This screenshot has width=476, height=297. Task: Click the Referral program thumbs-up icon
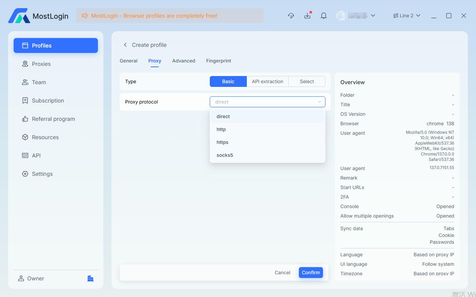tap(25, 119)
